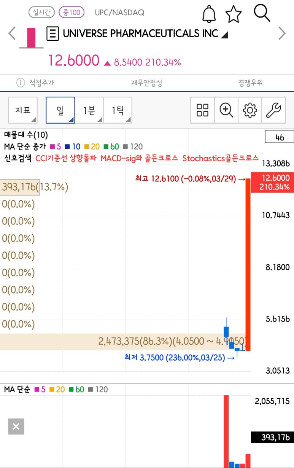This screenshot has height=468, width=294.
Task: Click the 2,055,715 volume axis value
Action: point(272,401)
